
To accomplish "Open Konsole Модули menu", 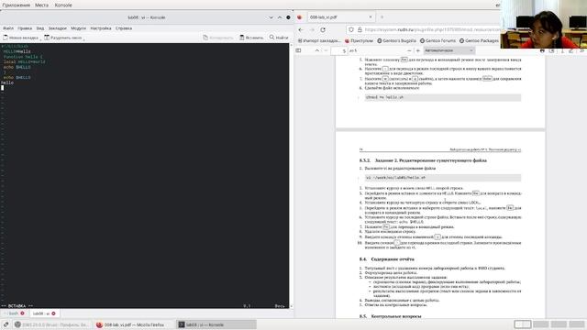I will point(78,28).
